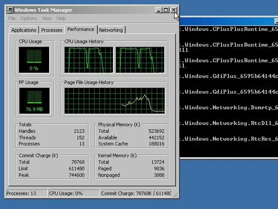This screenshot has height=209, width=278.
Task: Minimize the Task Manager window
Action: pos(159,10)
